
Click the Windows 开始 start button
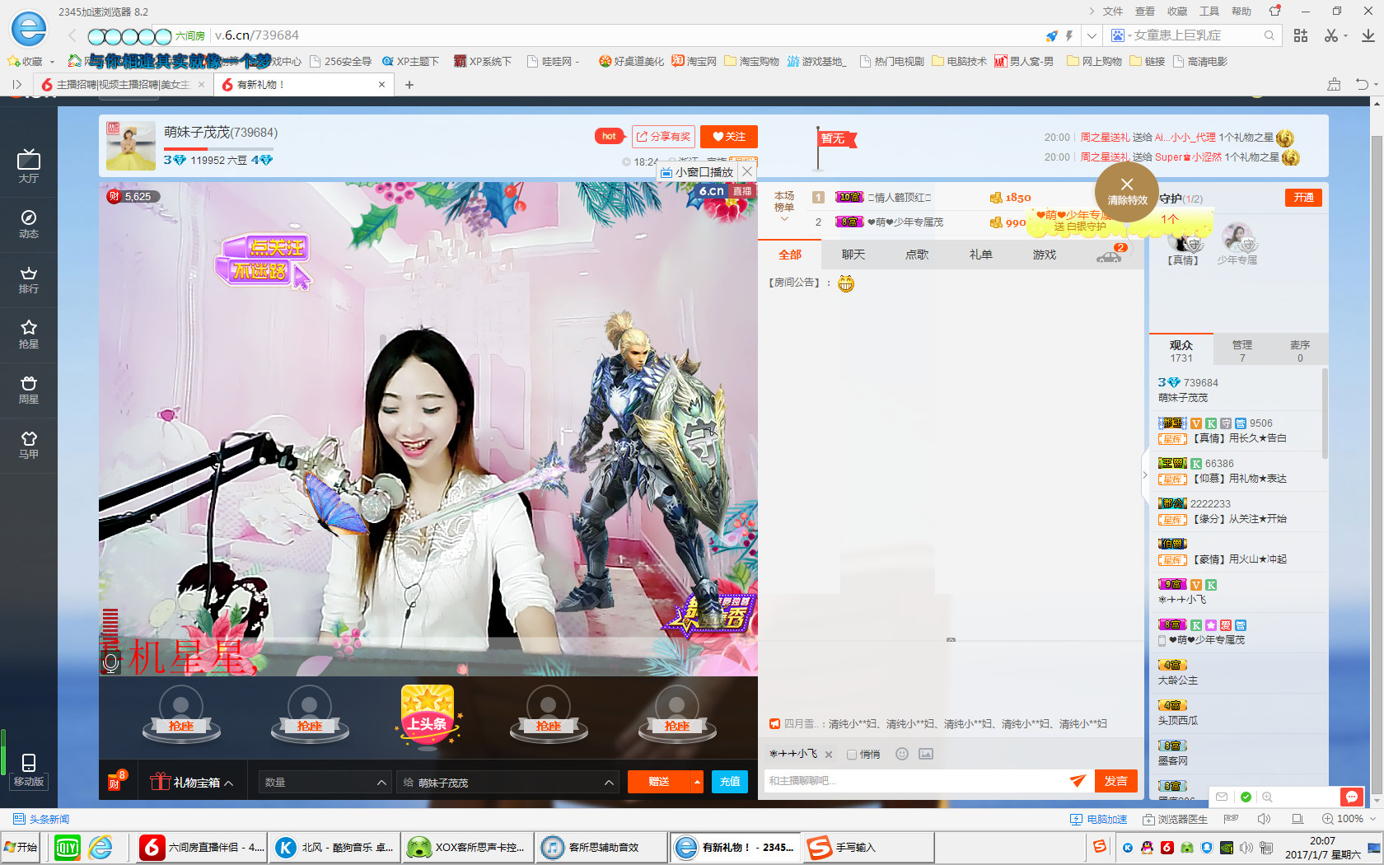(x=21, y=847)
